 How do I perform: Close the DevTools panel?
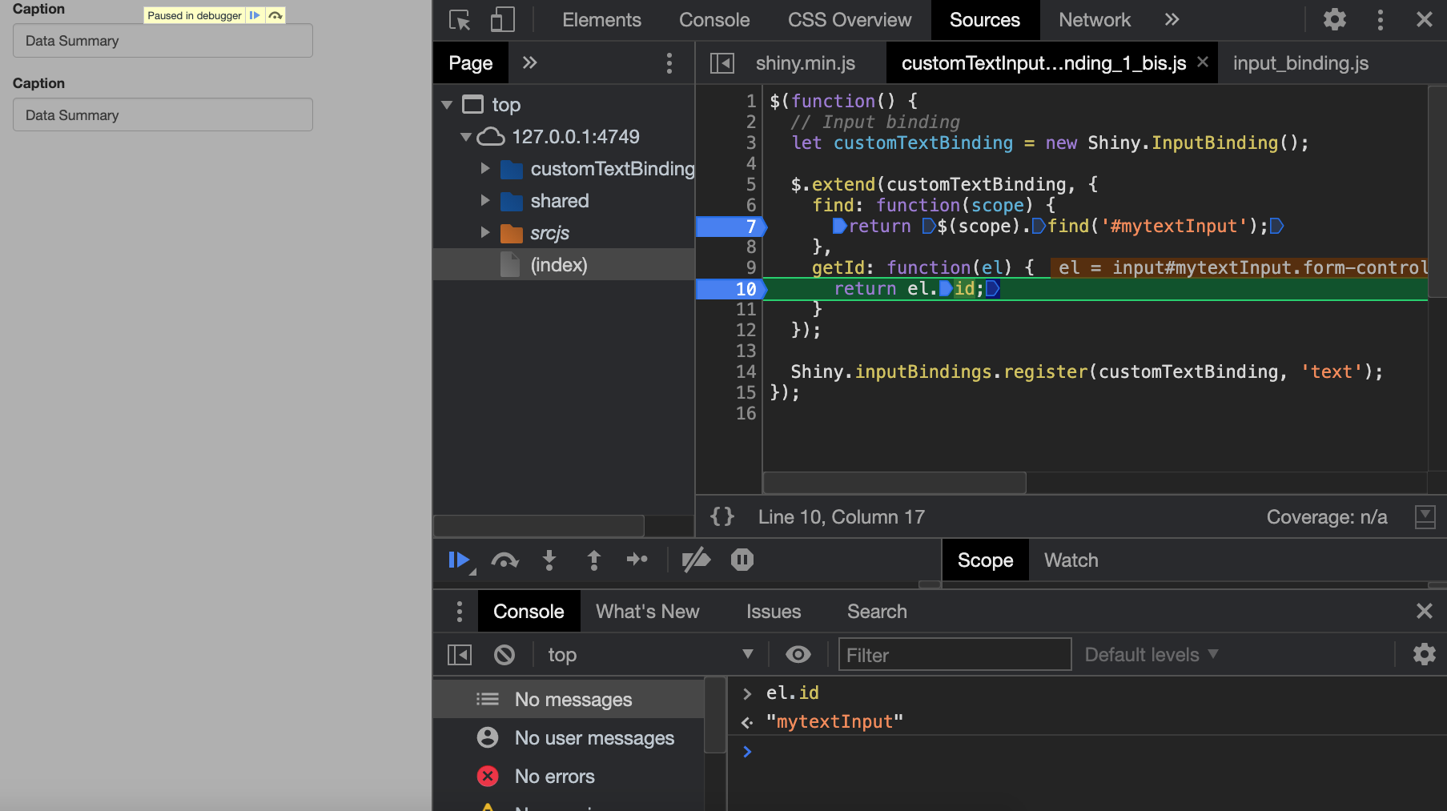point(1424,19)
